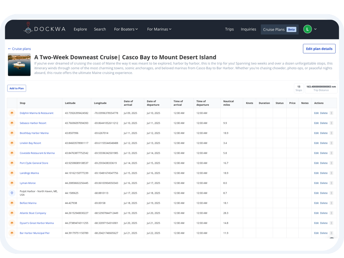Click marina icon for Bar Harbor Municipal Pier row
Viewport: 344px width, 258px height.
click(x=12, y=233)
